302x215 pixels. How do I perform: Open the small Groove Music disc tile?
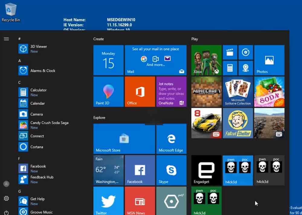click(245, 52)
